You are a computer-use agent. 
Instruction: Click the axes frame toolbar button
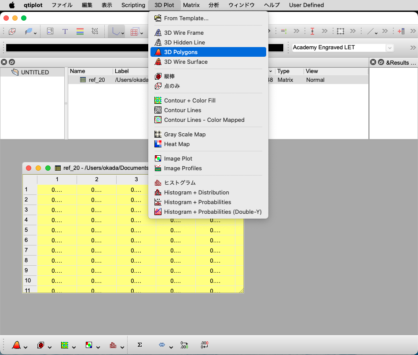pos(116,32)
